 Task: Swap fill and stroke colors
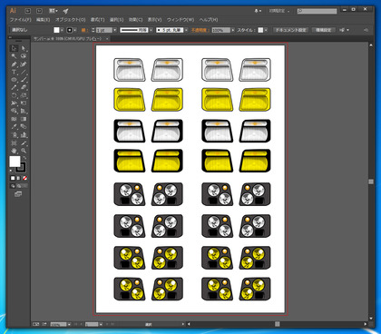(x=24, y=158)
